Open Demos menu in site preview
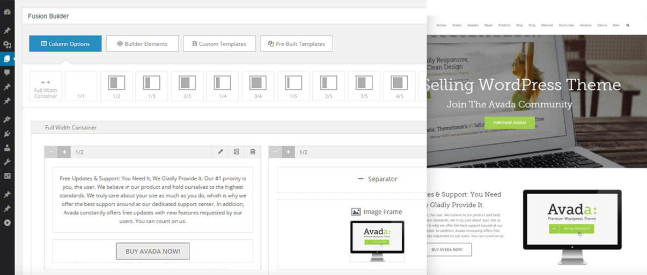Image resolution: width=647 pixels, height=275 pixels. coord(602,25)
